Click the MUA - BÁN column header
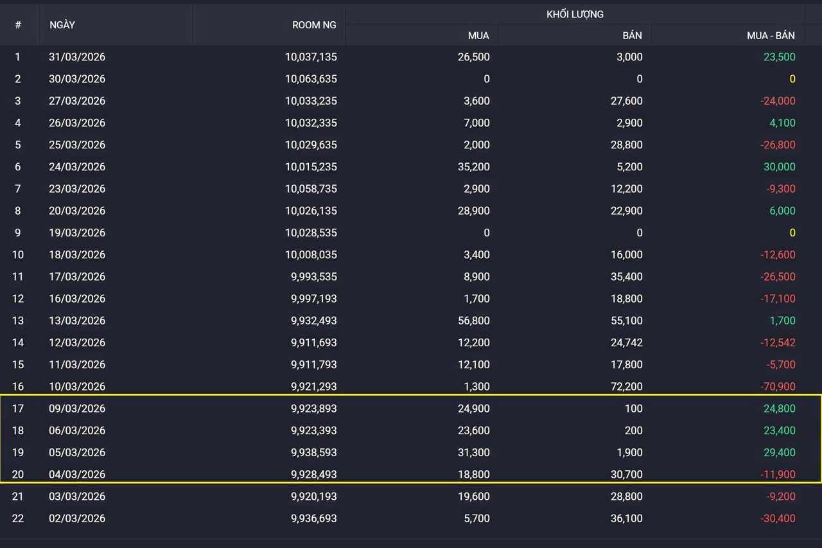 pyautogui.click(x=771, y=36)
